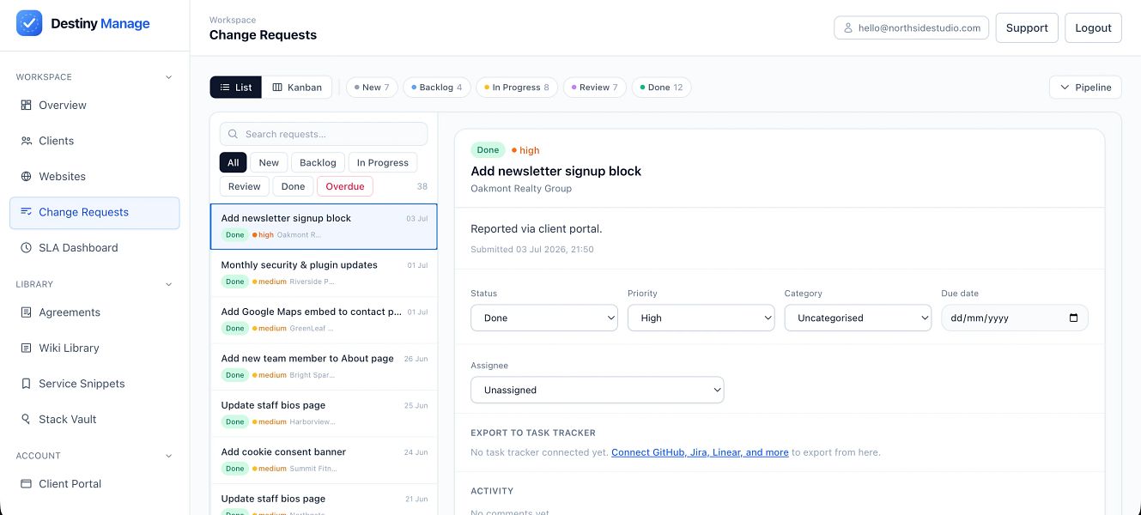Open the Assignee dropdown showing Unassigned
The image size is (1141, 515).
coord(598,390)
